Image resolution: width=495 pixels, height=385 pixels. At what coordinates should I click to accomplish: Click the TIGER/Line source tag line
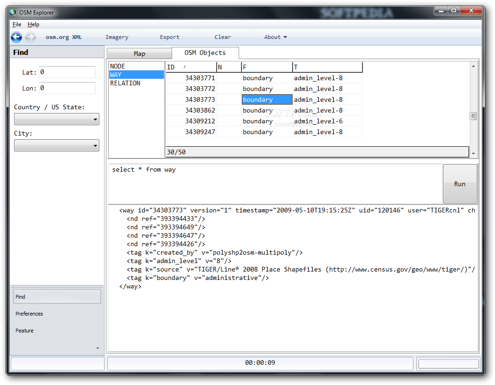301,269
